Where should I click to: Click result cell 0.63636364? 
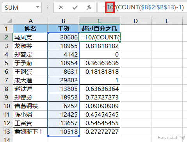point(100,89)
